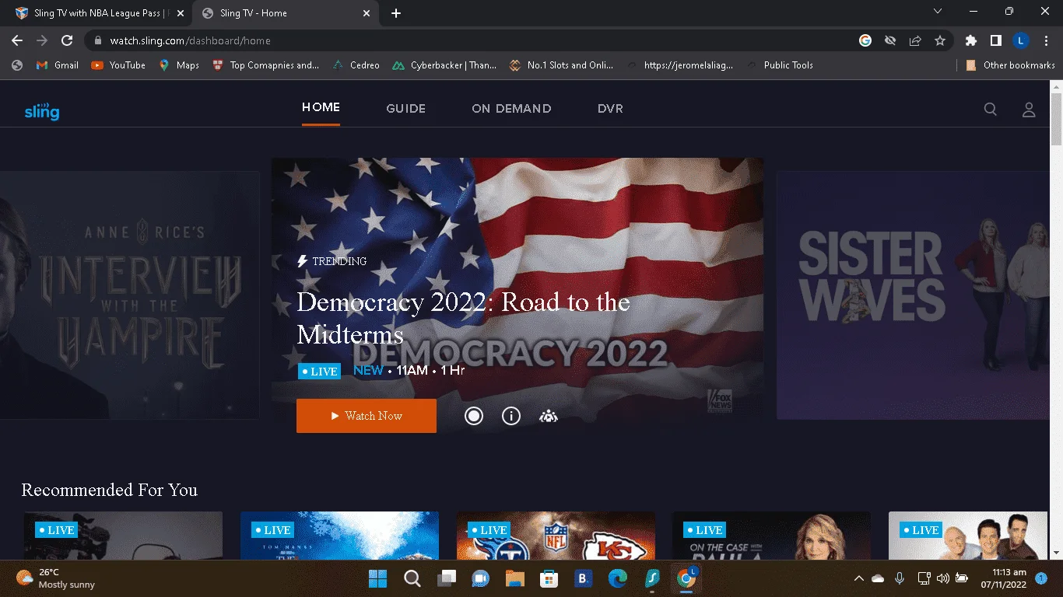Open the taskbar search magnifier

[412, 578]
